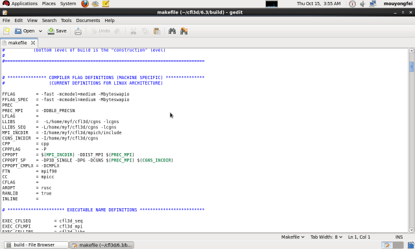Click the FFLAG_SPEC line in the editor
The width and height of the screenshot is (415, 249).
[x=65, y=100]
